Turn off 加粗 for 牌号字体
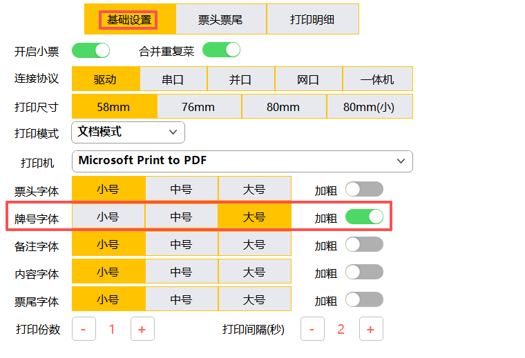 click(x=364, y=217)
